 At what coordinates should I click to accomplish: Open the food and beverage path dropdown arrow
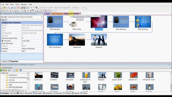171,68
